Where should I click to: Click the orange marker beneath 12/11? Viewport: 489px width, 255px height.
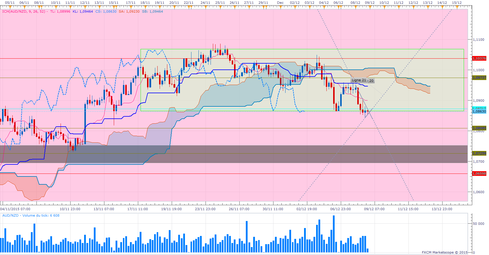85,6
